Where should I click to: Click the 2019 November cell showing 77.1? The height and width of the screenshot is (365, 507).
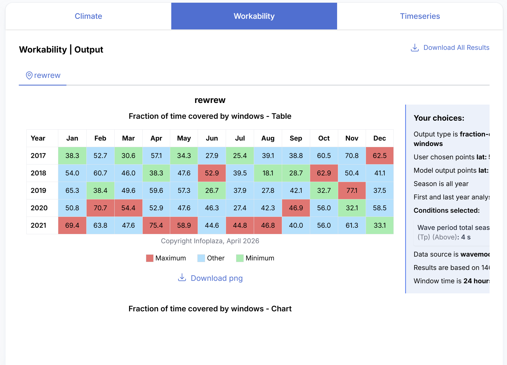click(x=352, y=191)
